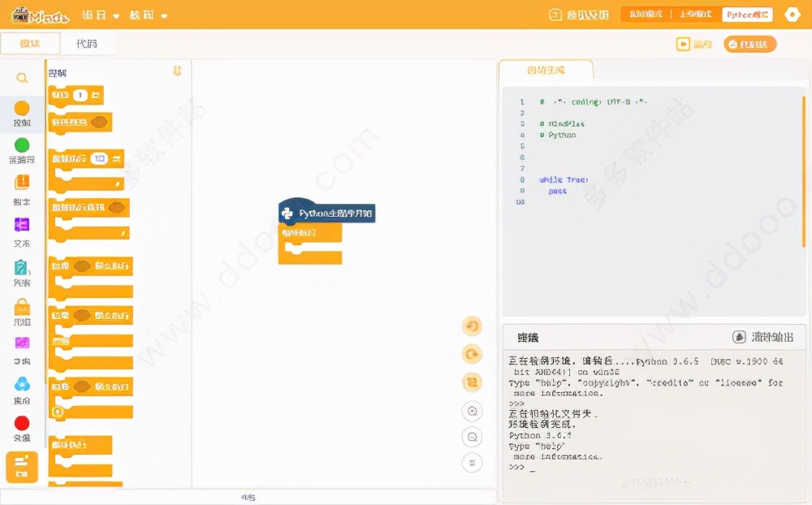The height and width of the screenshot is (505, 812).
Task: Switch to the Code tab
Action: coord(87,44)
